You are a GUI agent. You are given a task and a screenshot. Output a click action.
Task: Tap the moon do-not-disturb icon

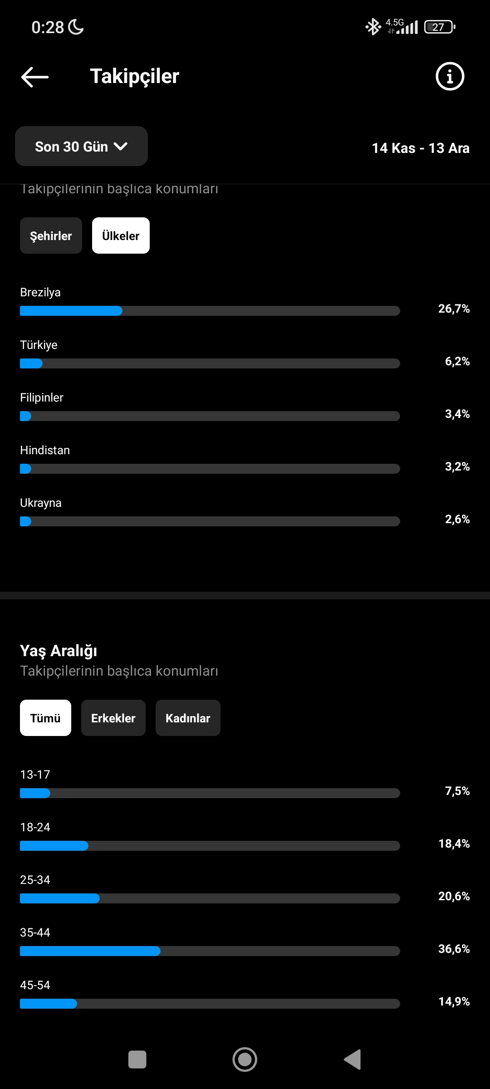pyautogui.click(x=76, y=27)
